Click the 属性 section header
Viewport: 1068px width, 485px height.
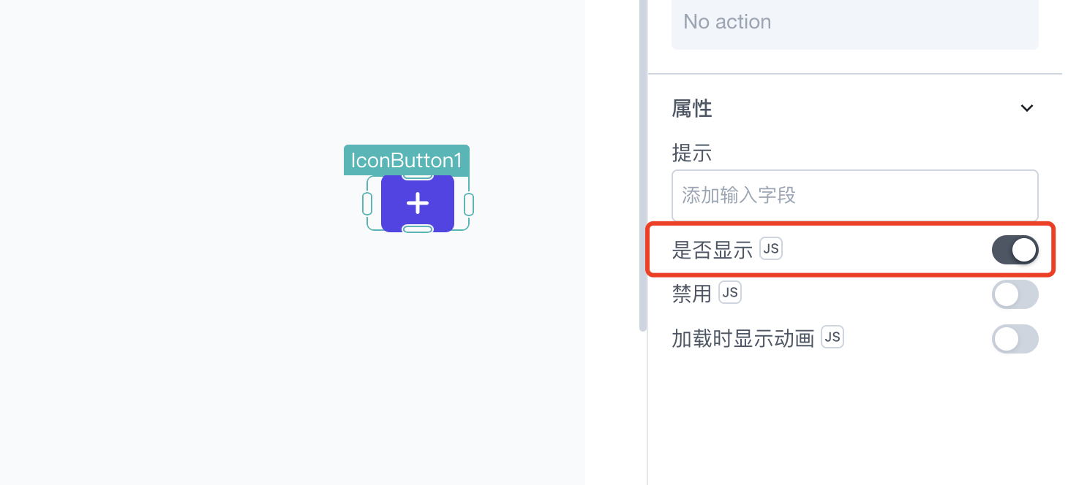tap(854, 109)
